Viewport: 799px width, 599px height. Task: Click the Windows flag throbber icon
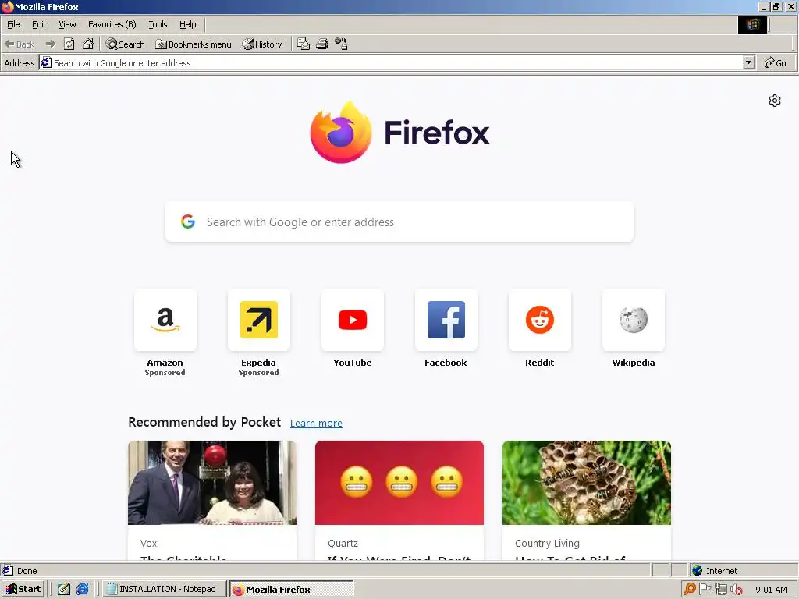[x=752, y=24]
